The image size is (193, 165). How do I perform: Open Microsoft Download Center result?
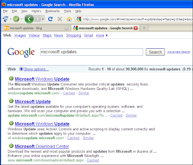click(x=42, y=146)
